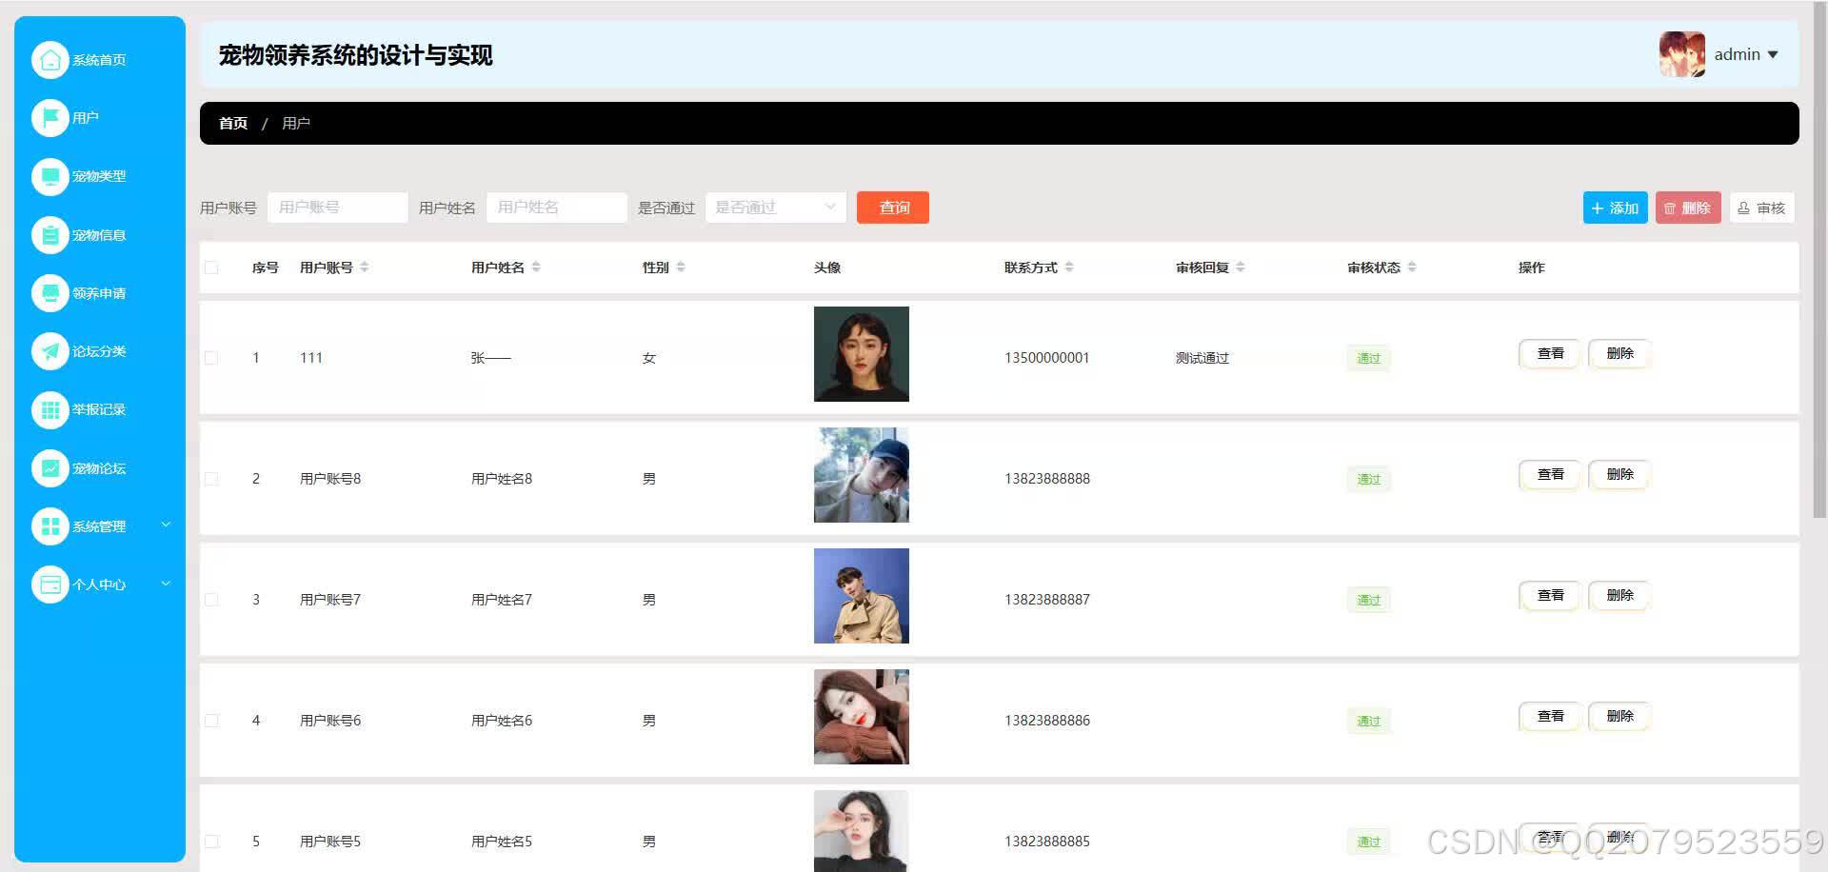Click the 领养申请 sidebar icon
This screenshot has width=1828, height=872.
point(50,292)
